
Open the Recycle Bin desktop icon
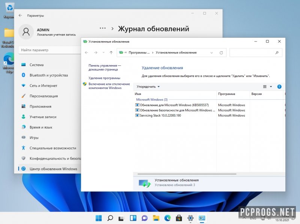coord(9,10)
